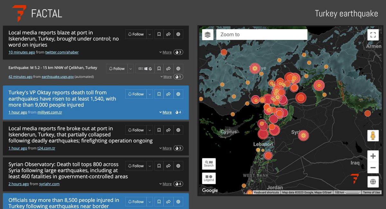This screenshot has width=386, height=209.
Task: Zoom in with the plus icon
Action: pyautogui.click(x=373, y=156)
